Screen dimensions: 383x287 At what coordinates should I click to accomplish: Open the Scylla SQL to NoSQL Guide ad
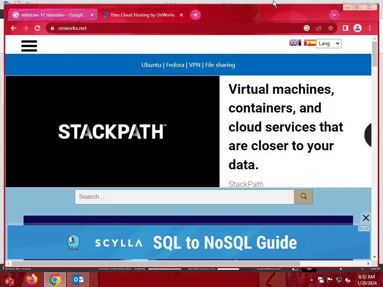coord(189,242)
